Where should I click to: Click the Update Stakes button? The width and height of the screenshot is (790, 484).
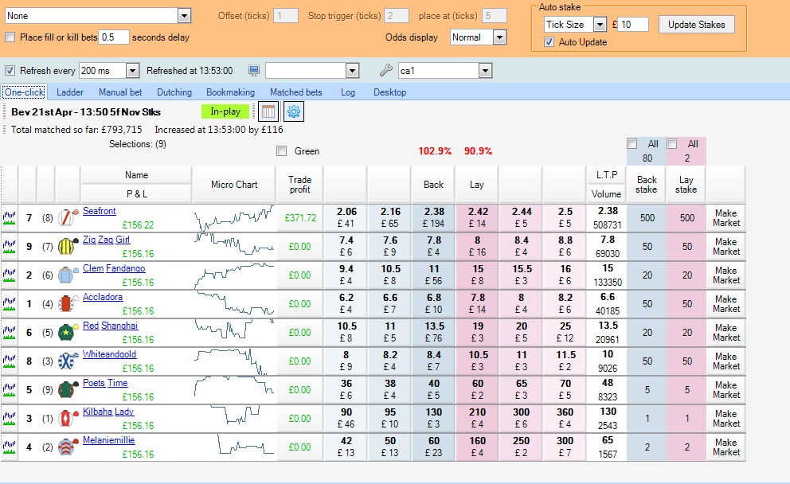[x=696, y=25]
